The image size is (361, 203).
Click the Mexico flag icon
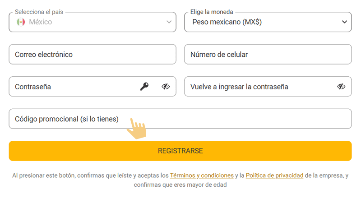(21, 22)
